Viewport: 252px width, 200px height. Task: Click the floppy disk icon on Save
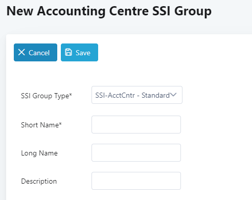point(68,52)
